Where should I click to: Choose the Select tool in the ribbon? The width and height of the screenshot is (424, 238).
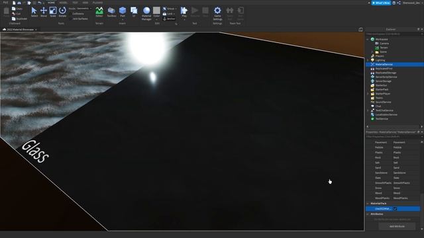click(34, 12)
